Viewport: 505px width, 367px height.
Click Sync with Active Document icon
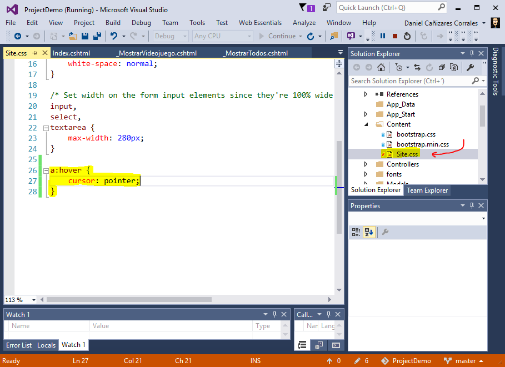tap(417, 67)
